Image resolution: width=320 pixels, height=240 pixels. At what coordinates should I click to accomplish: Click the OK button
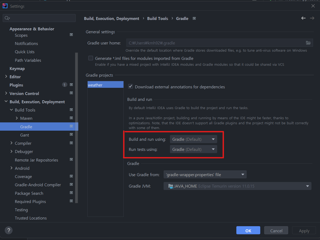coord(248,230)
